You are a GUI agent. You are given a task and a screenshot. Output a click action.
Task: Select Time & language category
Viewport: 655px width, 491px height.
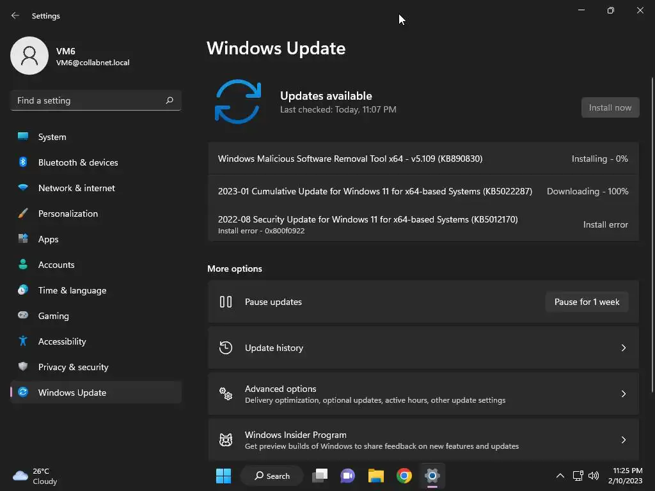[x=96, y=290]
